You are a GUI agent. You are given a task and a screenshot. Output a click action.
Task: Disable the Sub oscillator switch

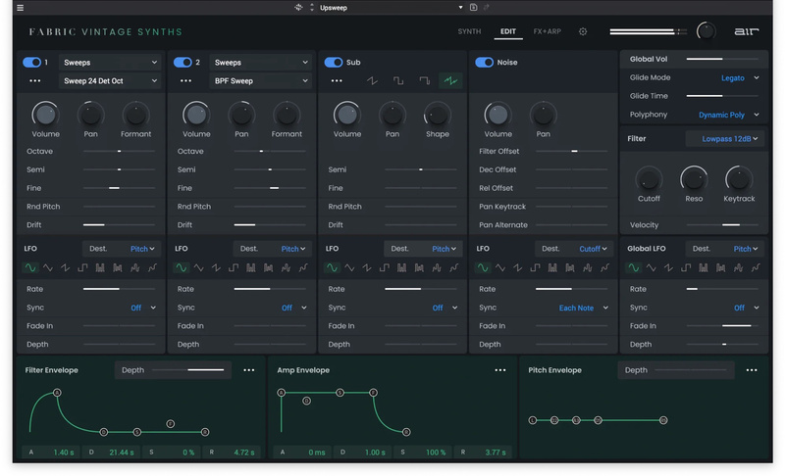[x=334, y=63]
